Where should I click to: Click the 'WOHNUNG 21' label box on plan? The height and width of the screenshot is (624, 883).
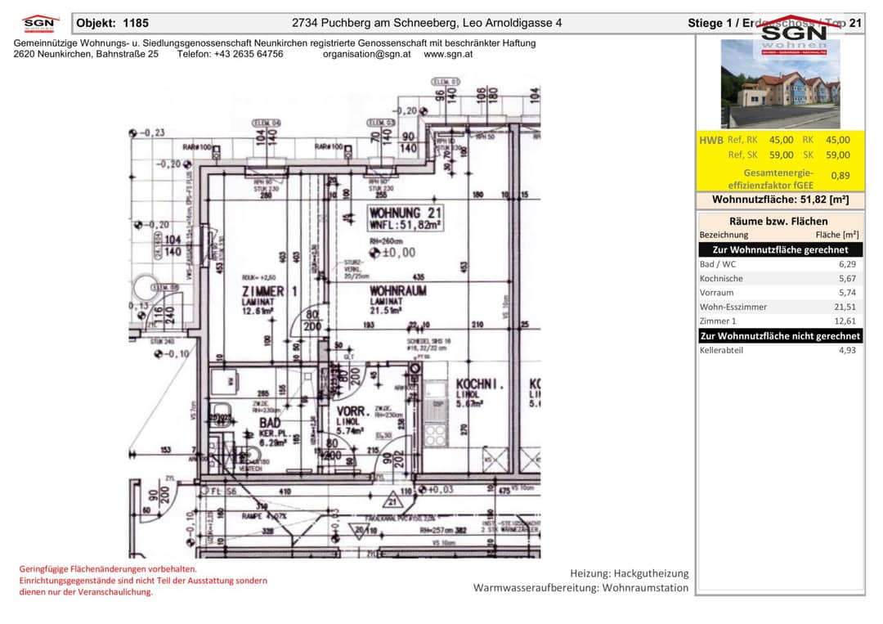[x=406, y=218]
